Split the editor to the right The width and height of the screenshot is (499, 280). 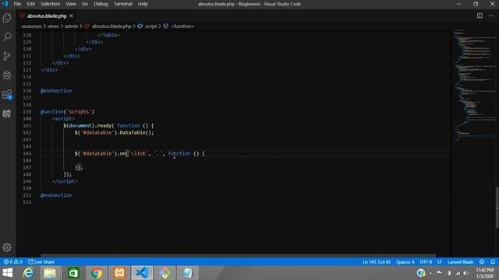click(x=480, y=16)
